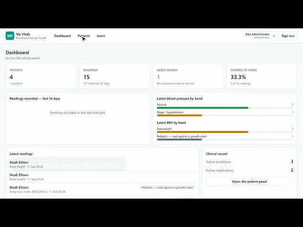The image size is (303, 227).
Task: Click the Active medications row
Action: [250, 170]
